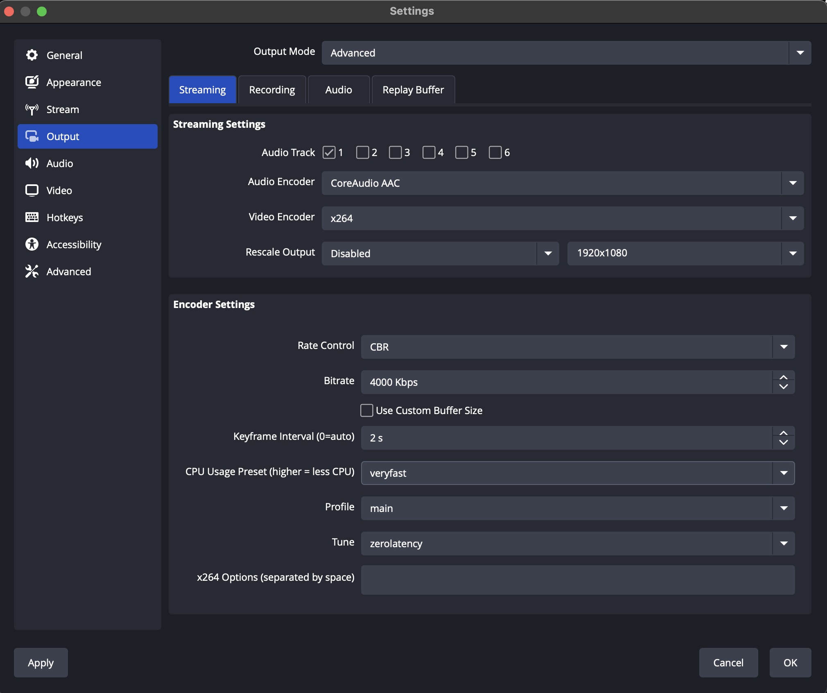
Task: Enable Use Custom Buffer Size checkbox
Action: [x=366, y=410]
